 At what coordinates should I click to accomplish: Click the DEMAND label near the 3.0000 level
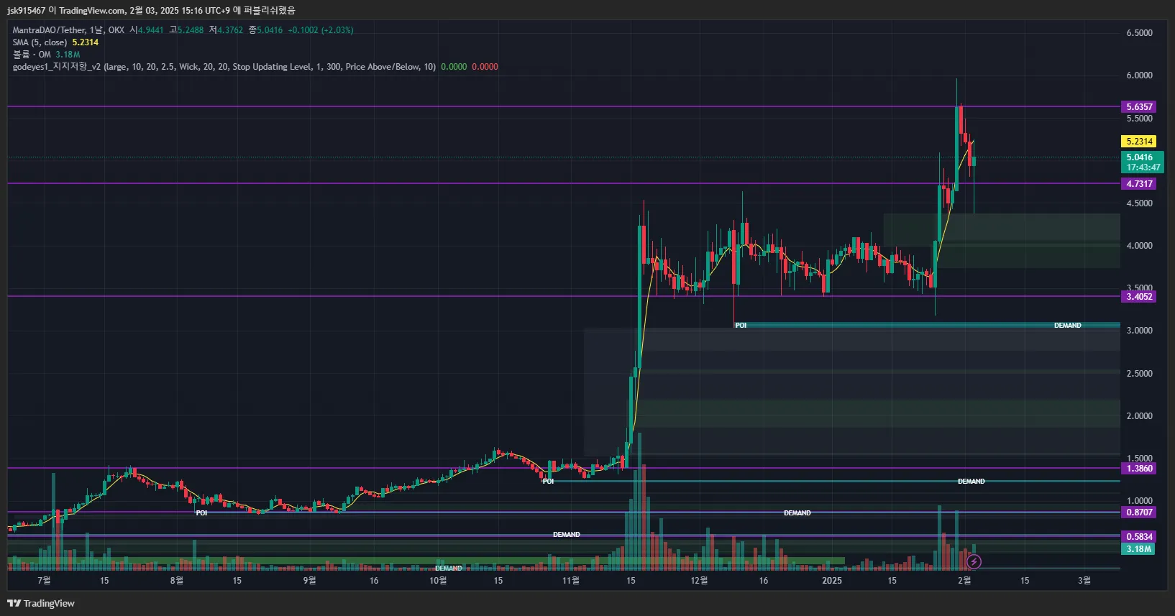pos(1068,326)
